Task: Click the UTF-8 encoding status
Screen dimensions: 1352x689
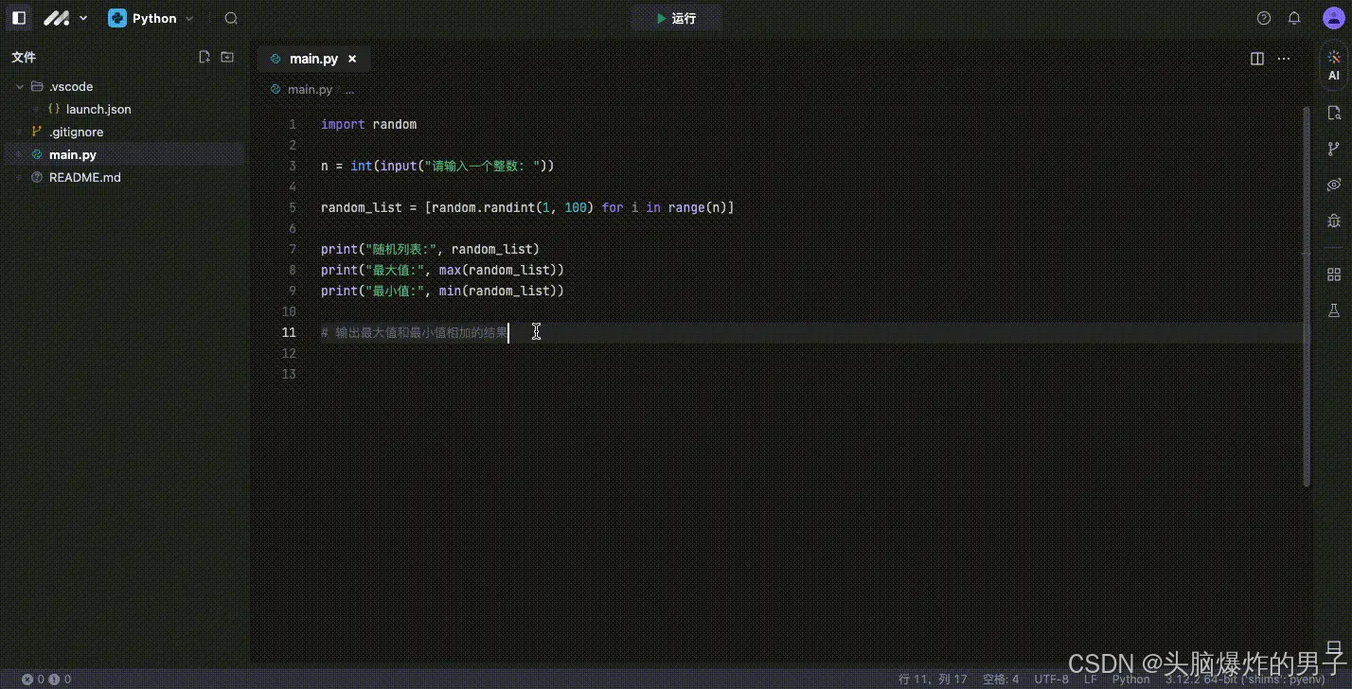Action: point(1052,680)
